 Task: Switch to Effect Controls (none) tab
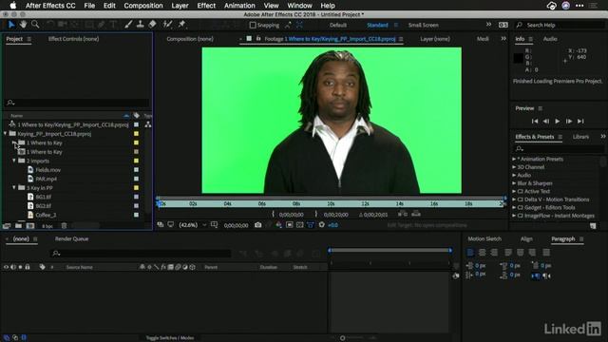(74, 39)
